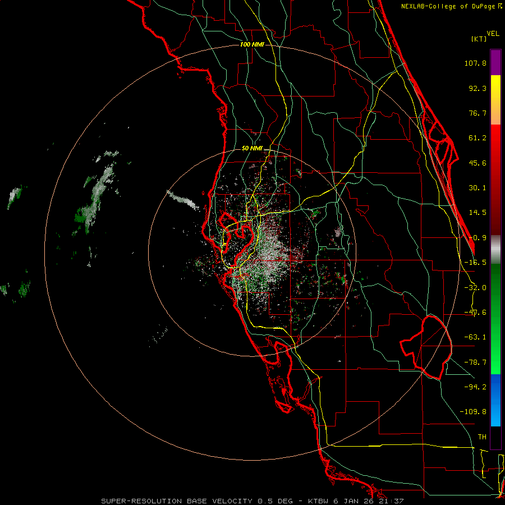Select the -109.8 scale value
This screenshot has height=505, width=505.
click(473, 412)
